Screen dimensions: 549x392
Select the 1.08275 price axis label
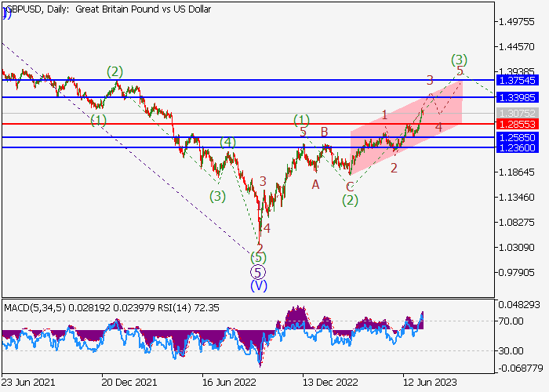tap(516, 222)
